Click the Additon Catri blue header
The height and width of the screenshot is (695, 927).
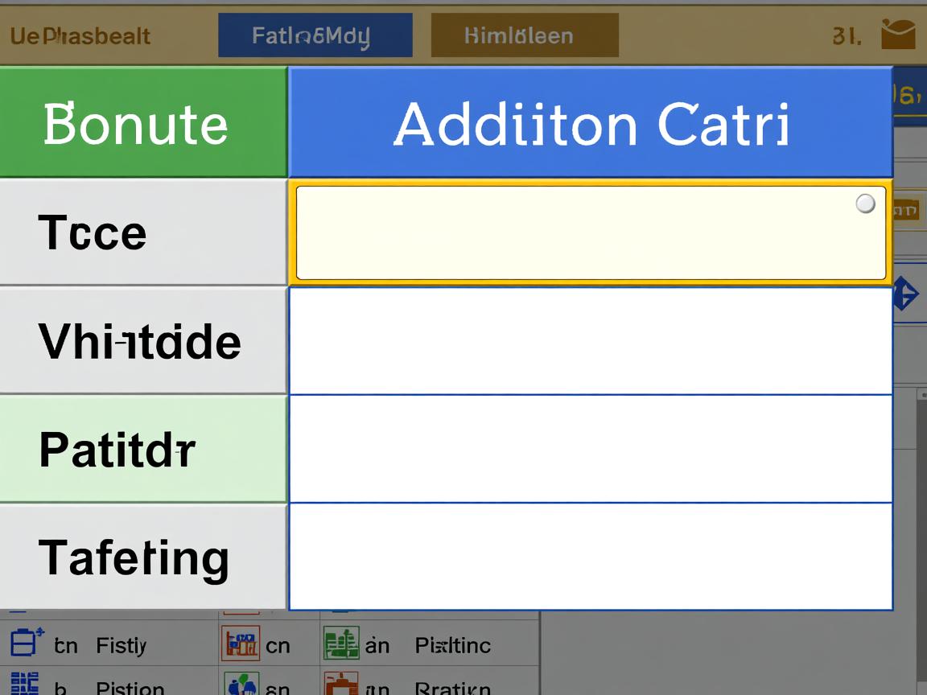[590, 123]
